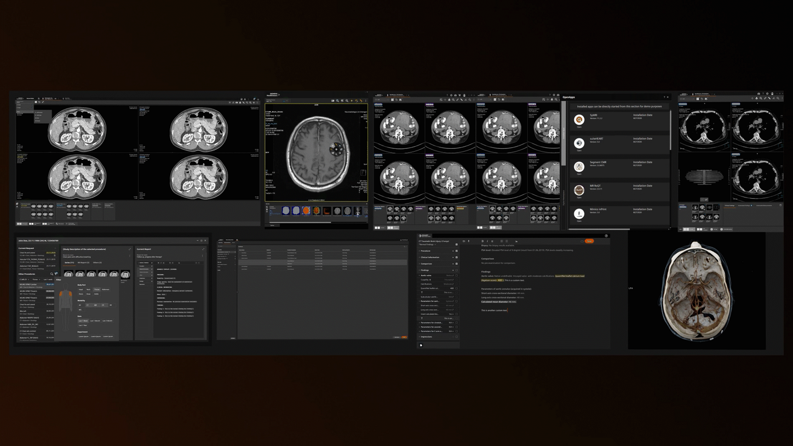Click the Segment CMR app icon
Image resolution: width=793 pixels, height=446 pixels.
coord(579,165)
